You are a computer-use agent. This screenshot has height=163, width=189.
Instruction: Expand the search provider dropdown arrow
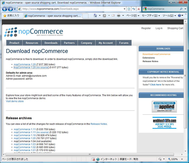click(185, 9)
